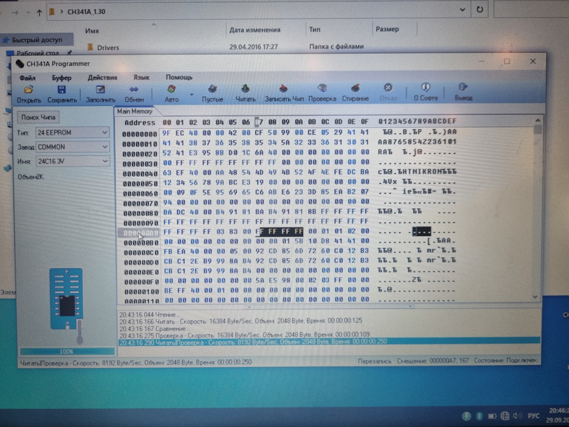Viewport: 569px width, 427px height.
Task: Sort Explorer files by Дата изменения column
Action: [255, 30]
